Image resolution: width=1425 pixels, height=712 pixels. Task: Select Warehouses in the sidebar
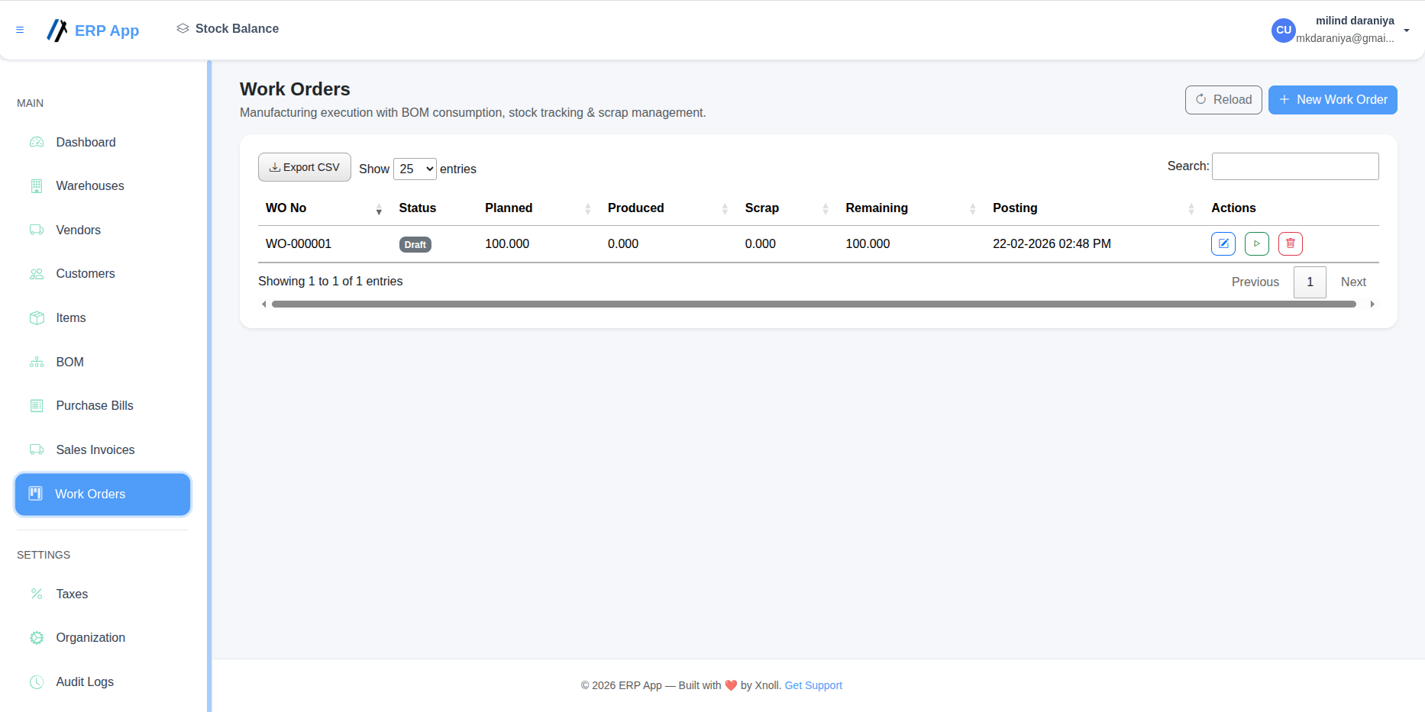click(89, 185)
